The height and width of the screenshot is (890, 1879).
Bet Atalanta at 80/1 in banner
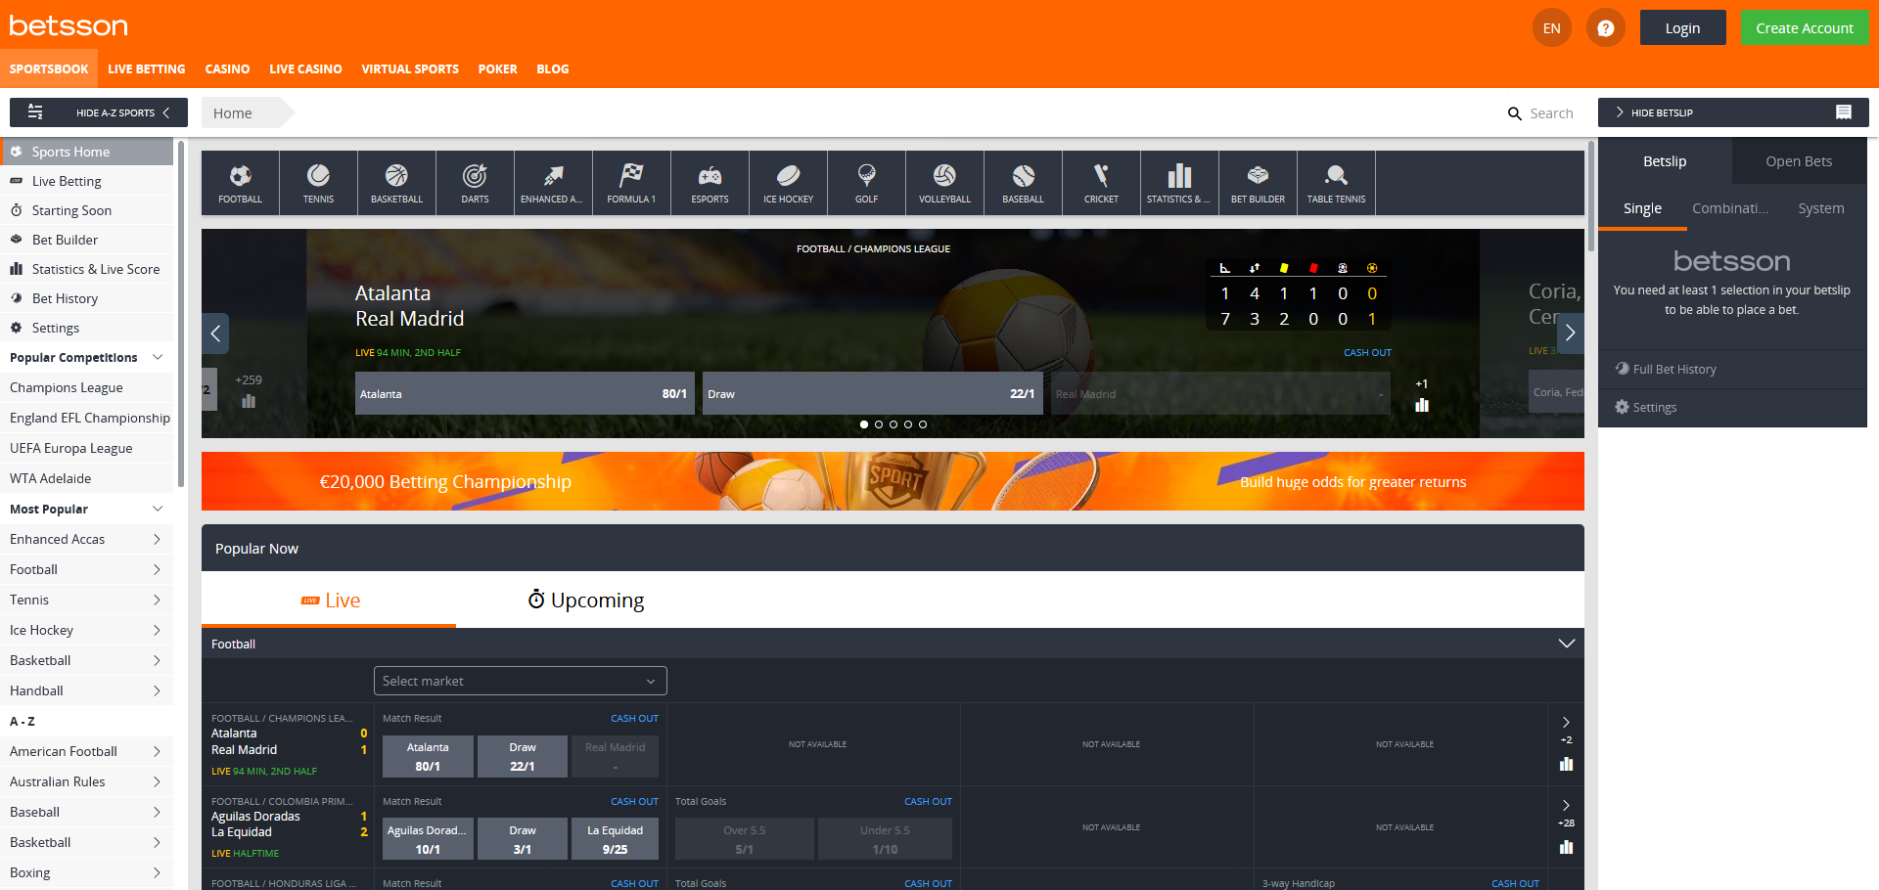(x=525, y=393)
